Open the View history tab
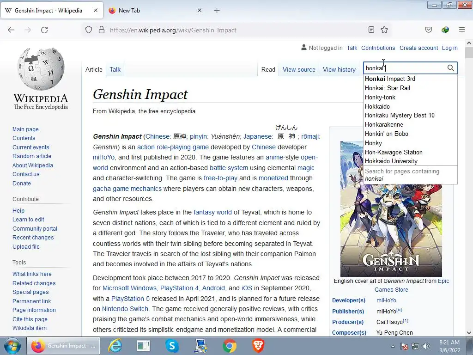 click(x=339, y=69)
